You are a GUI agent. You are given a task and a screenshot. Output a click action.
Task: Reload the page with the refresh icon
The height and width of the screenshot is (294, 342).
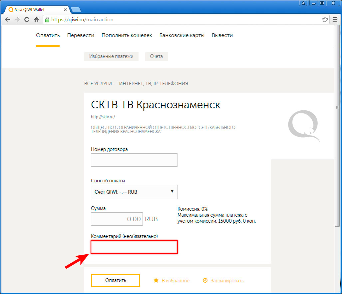click(x=27, y=20)
